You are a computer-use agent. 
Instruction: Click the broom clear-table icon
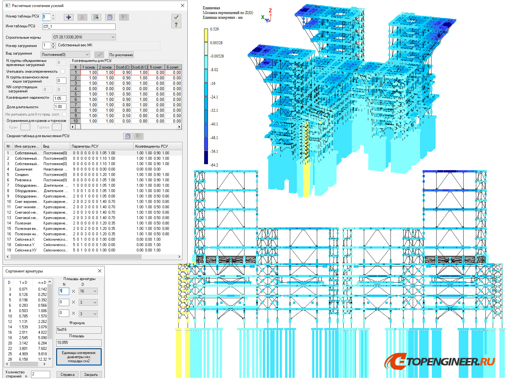point(96,17)
